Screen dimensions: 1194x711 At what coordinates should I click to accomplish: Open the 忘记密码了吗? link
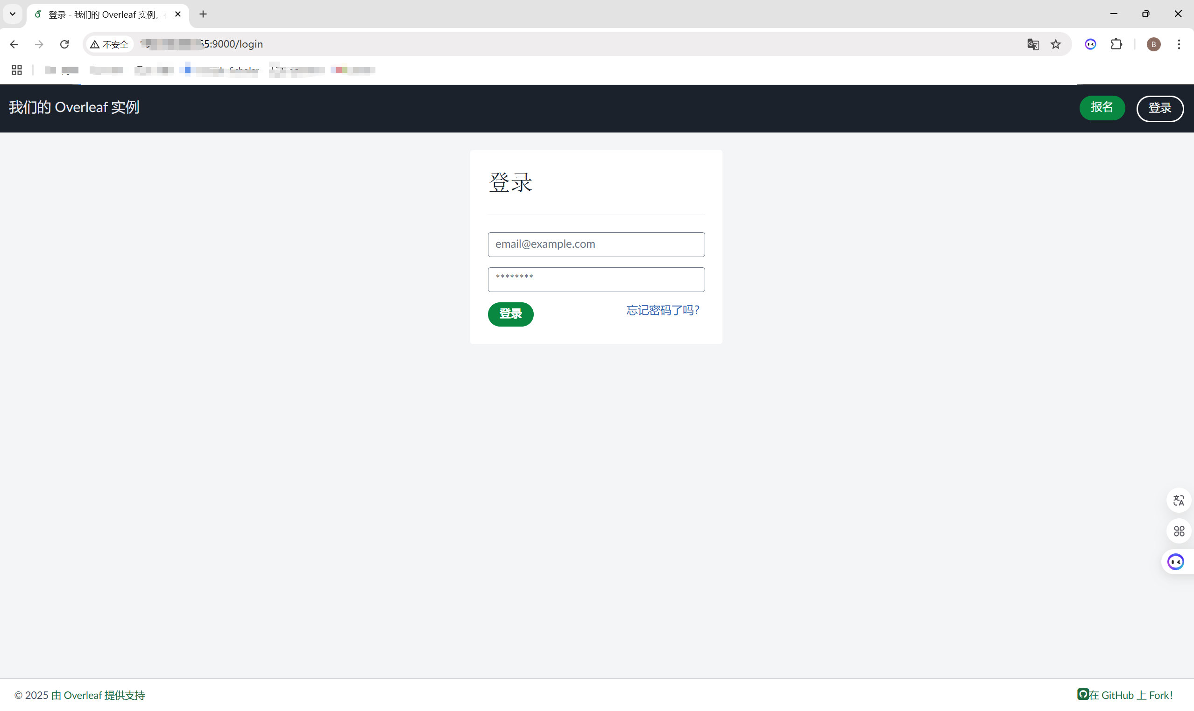663,310
